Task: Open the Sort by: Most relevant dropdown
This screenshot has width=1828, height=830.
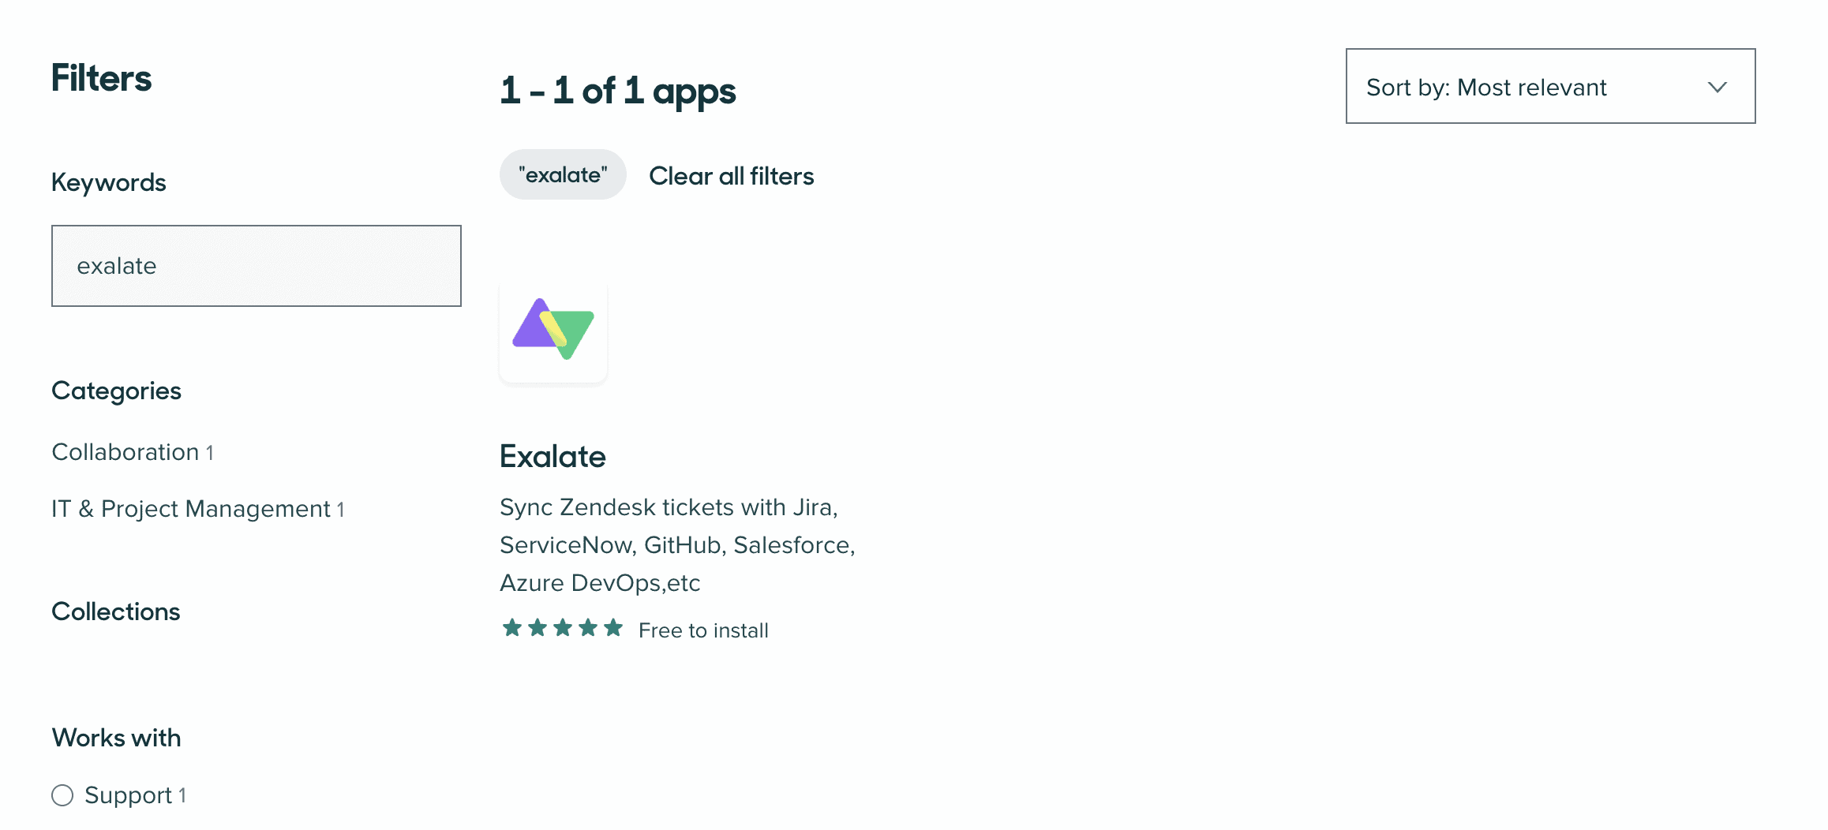Action: [x=1547, y=87]
